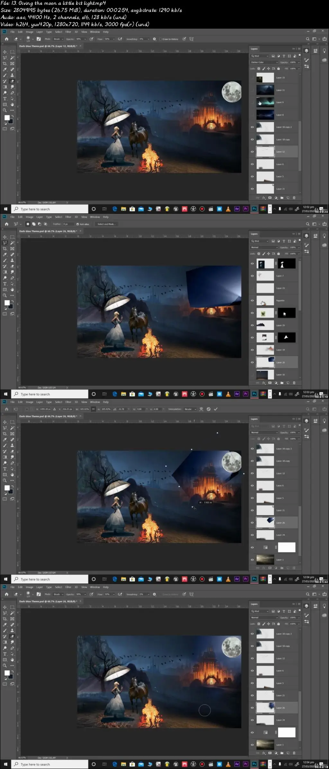Choose the Eyedropper tool in the first frame
Image resolution: width=329 pixels, height=769 pixels.
(x=5, y=70)
